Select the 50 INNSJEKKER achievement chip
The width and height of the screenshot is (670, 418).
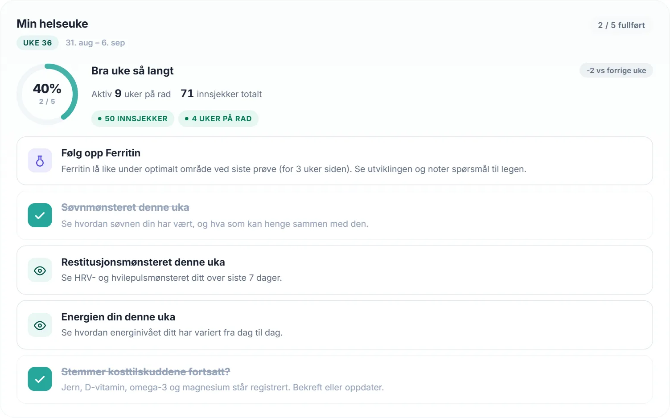point(133,119)
